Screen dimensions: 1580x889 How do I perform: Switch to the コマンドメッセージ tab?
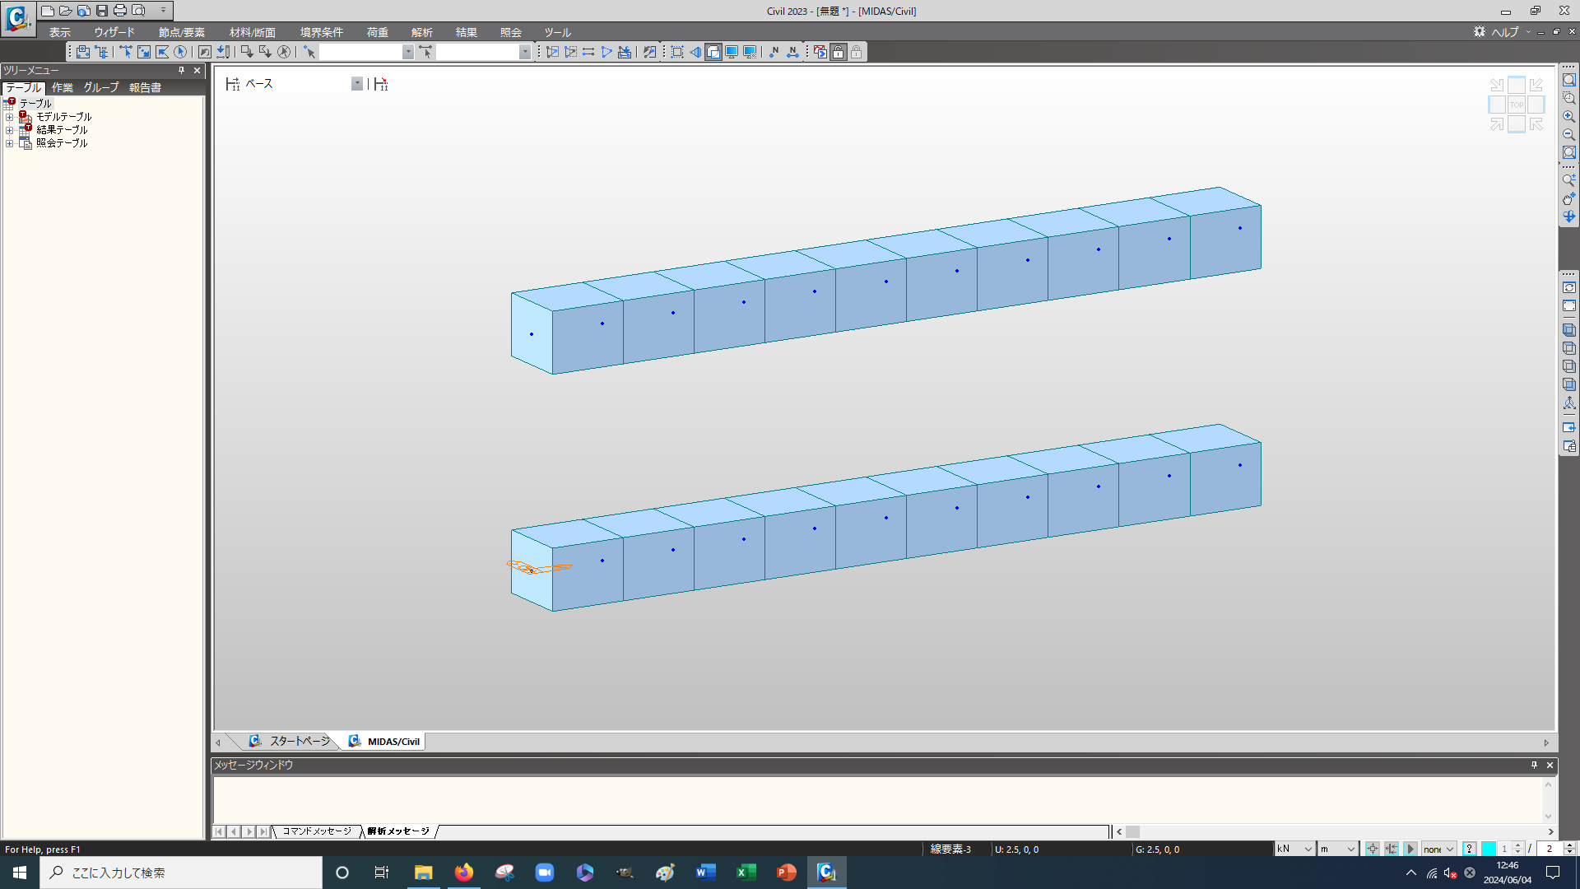(x=317, y=831)
